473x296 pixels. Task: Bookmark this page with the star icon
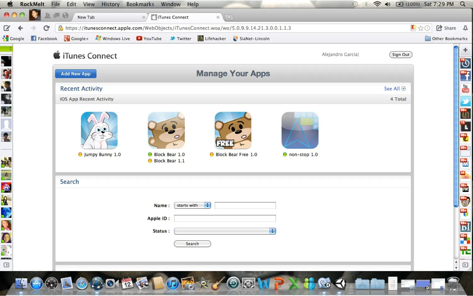pyautogui.click(x=421, y=28)
